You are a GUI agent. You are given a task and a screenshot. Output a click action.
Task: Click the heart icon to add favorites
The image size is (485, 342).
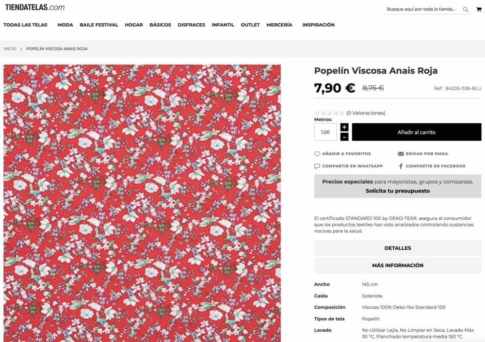coord(317,154)
